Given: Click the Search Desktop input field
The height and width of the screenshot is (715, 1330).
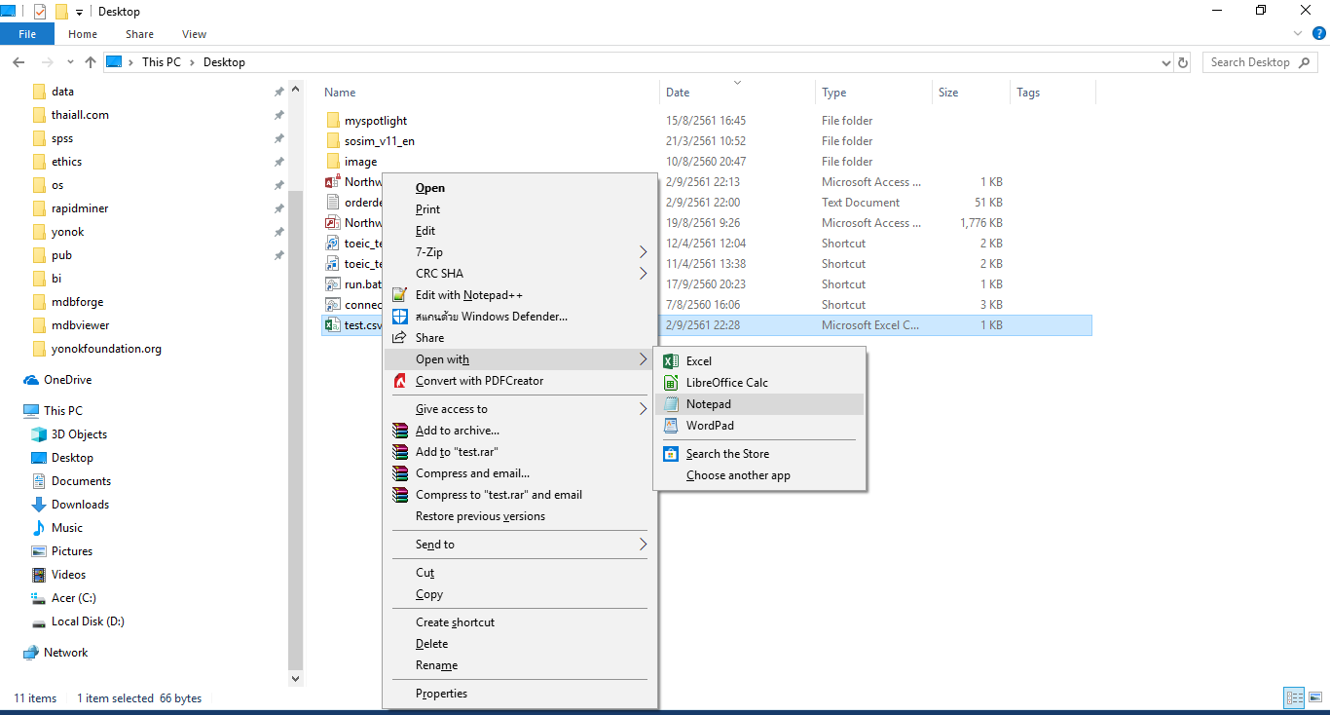Looking at the screenshot, I should [x=1250, y=62].
